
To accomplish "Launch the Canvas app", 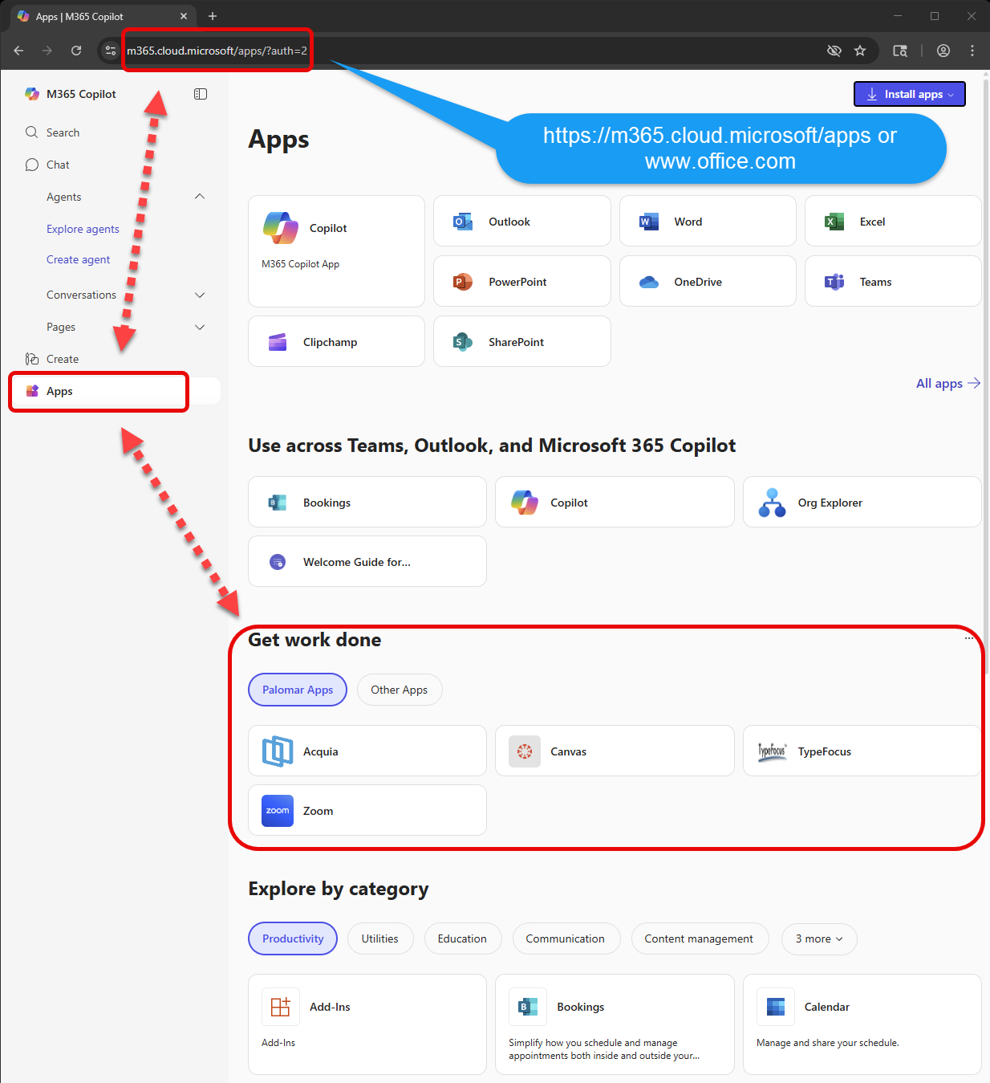I will [x=615, y=751].
